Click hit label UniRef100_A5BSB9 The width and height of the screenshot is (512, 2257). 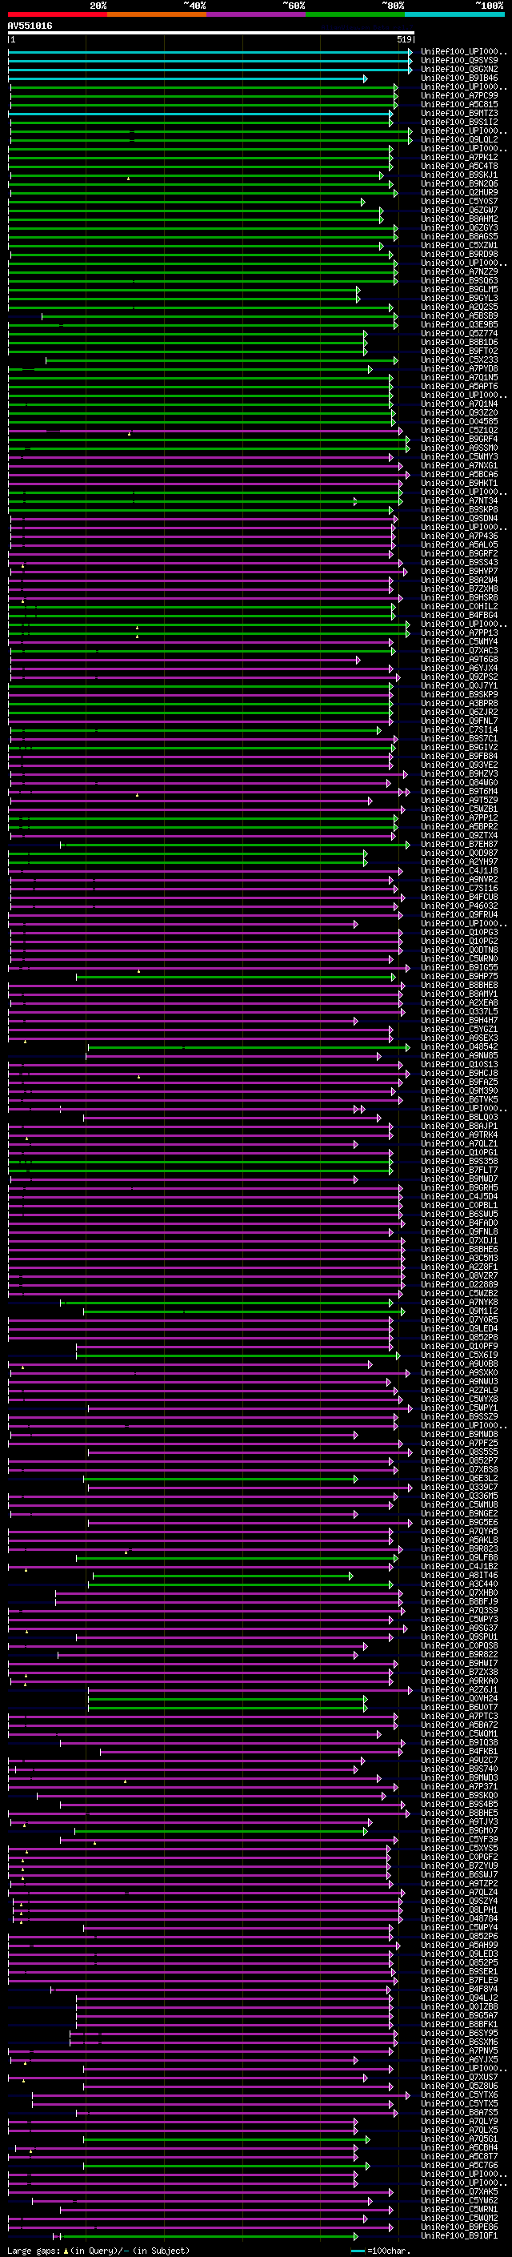(459, 315)
